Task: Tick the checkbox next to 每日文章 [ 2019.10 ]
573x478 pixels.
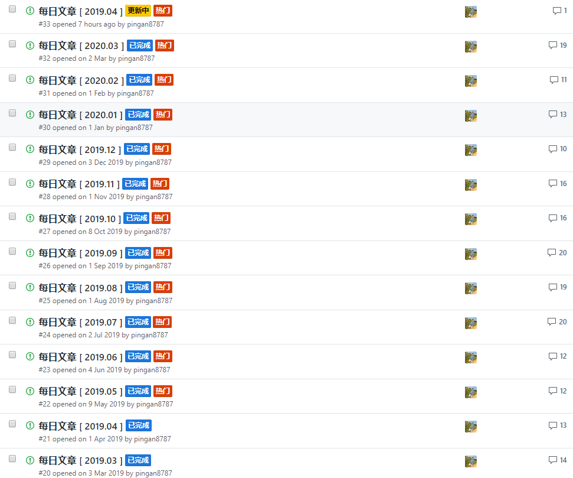Action: pyautogui.click(x=12, y=216)
